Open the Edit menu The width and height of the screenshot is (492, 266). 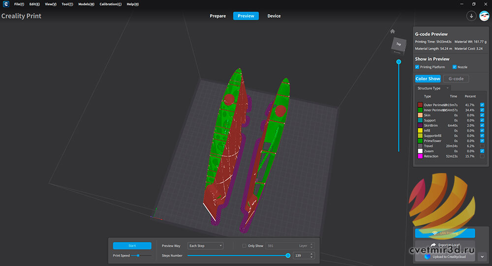click(34, 4)
